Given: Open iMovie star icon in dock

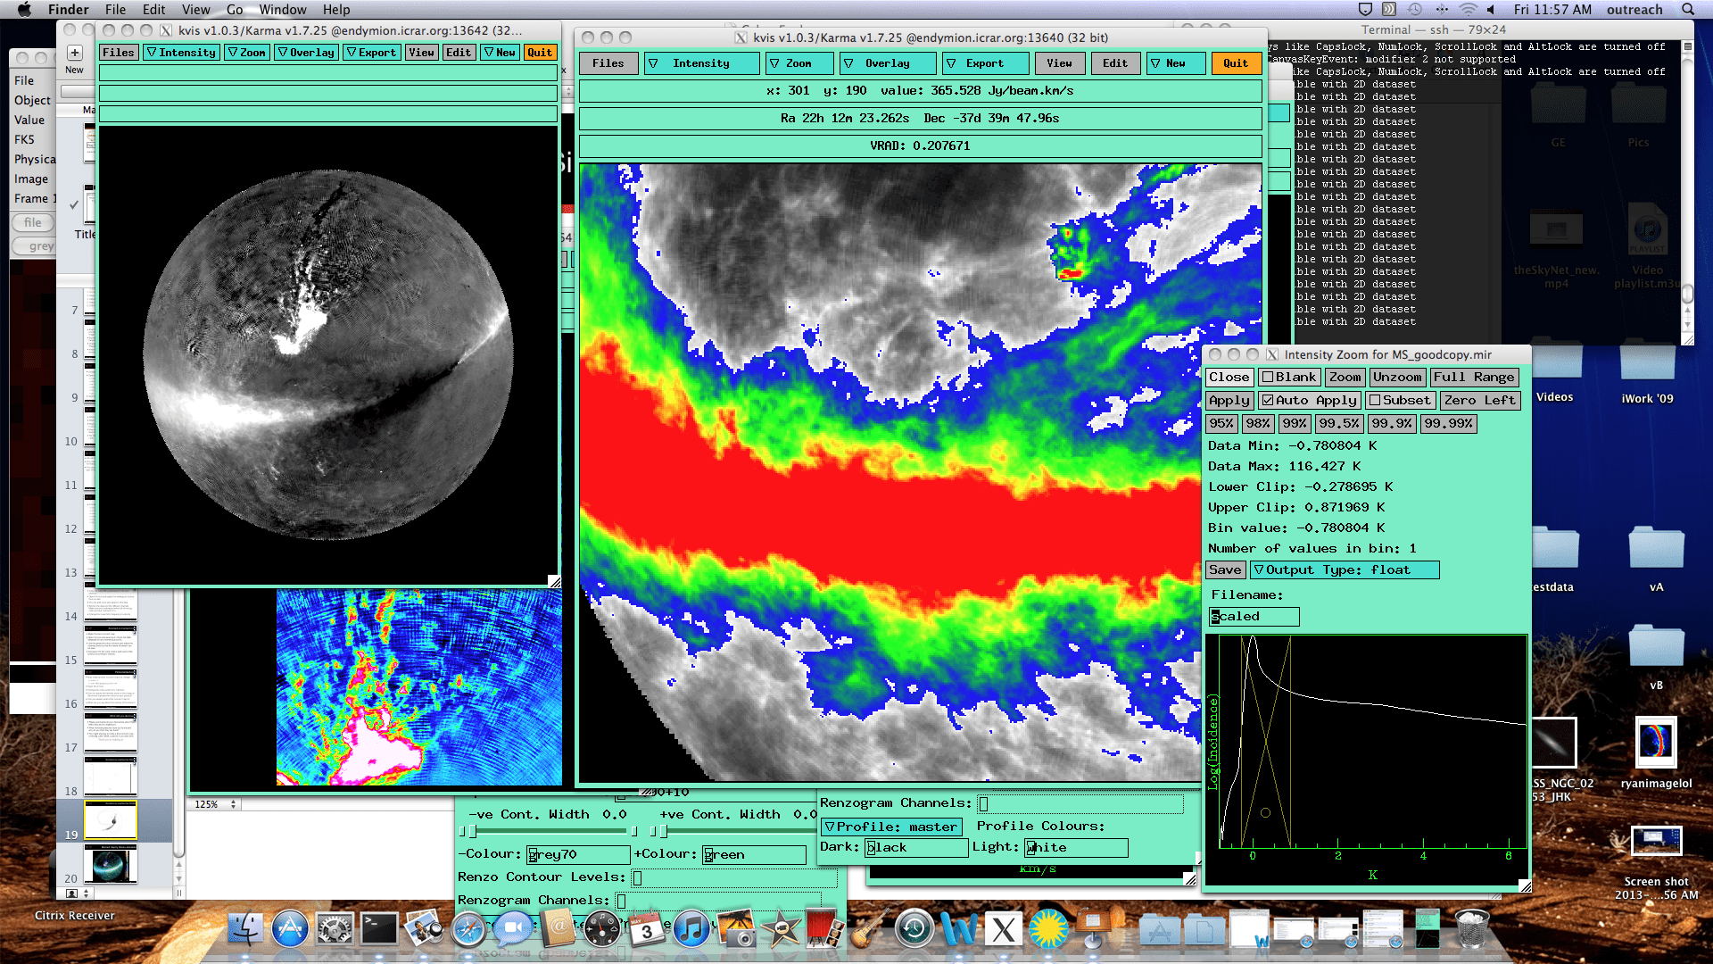Looking at the screenshot, I should pos(781,929).
